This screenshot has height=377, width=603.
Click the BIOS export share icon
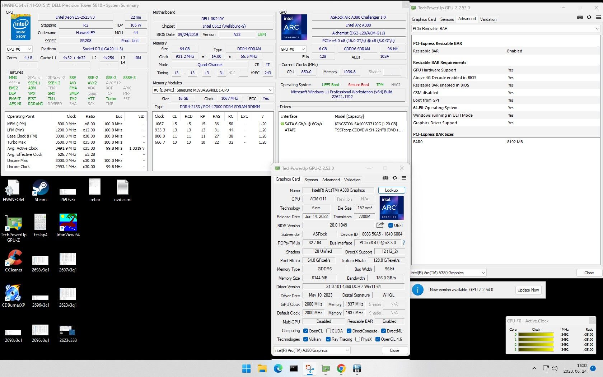[x=380, y=225]
